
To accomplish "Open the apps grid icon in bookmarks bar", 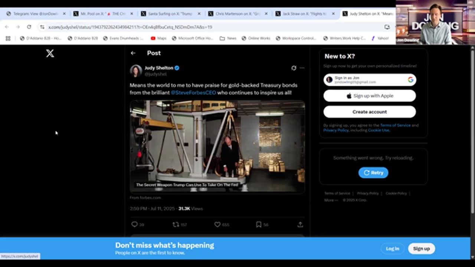I will pyautogui.click(x=8, y=38).
